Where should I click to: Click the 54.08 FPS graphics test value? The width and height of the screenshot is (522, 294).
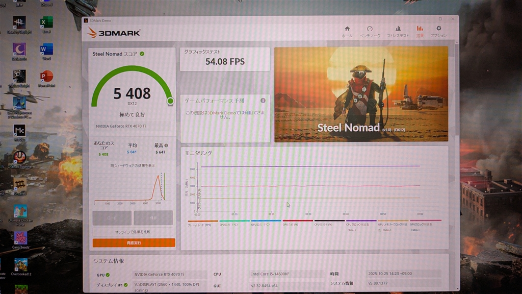click(x=225, y=62)
